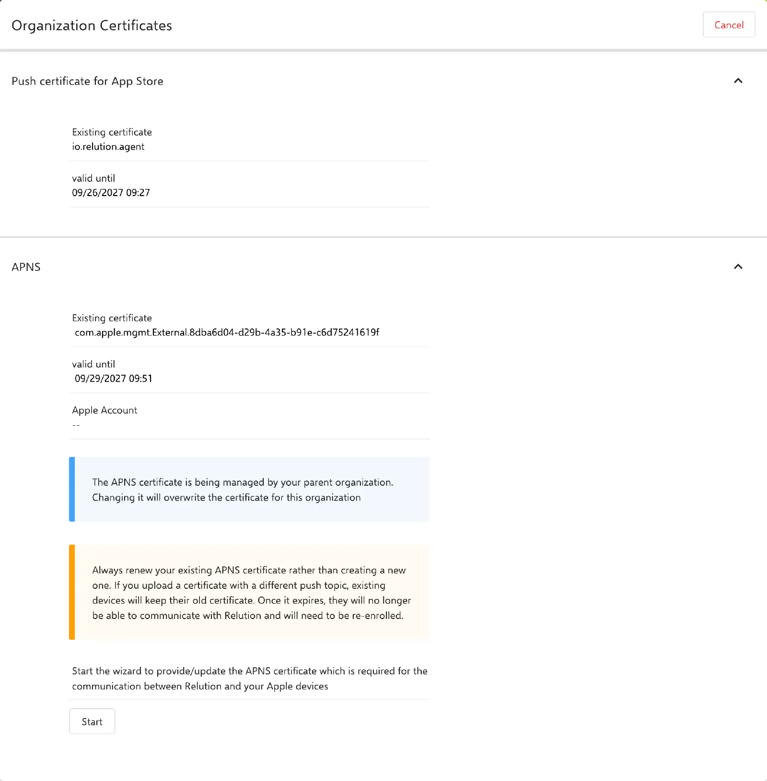Click the 09/29/2027 09:51 validity date
This screenshot has width=767, height=781.
coord(114,379)
